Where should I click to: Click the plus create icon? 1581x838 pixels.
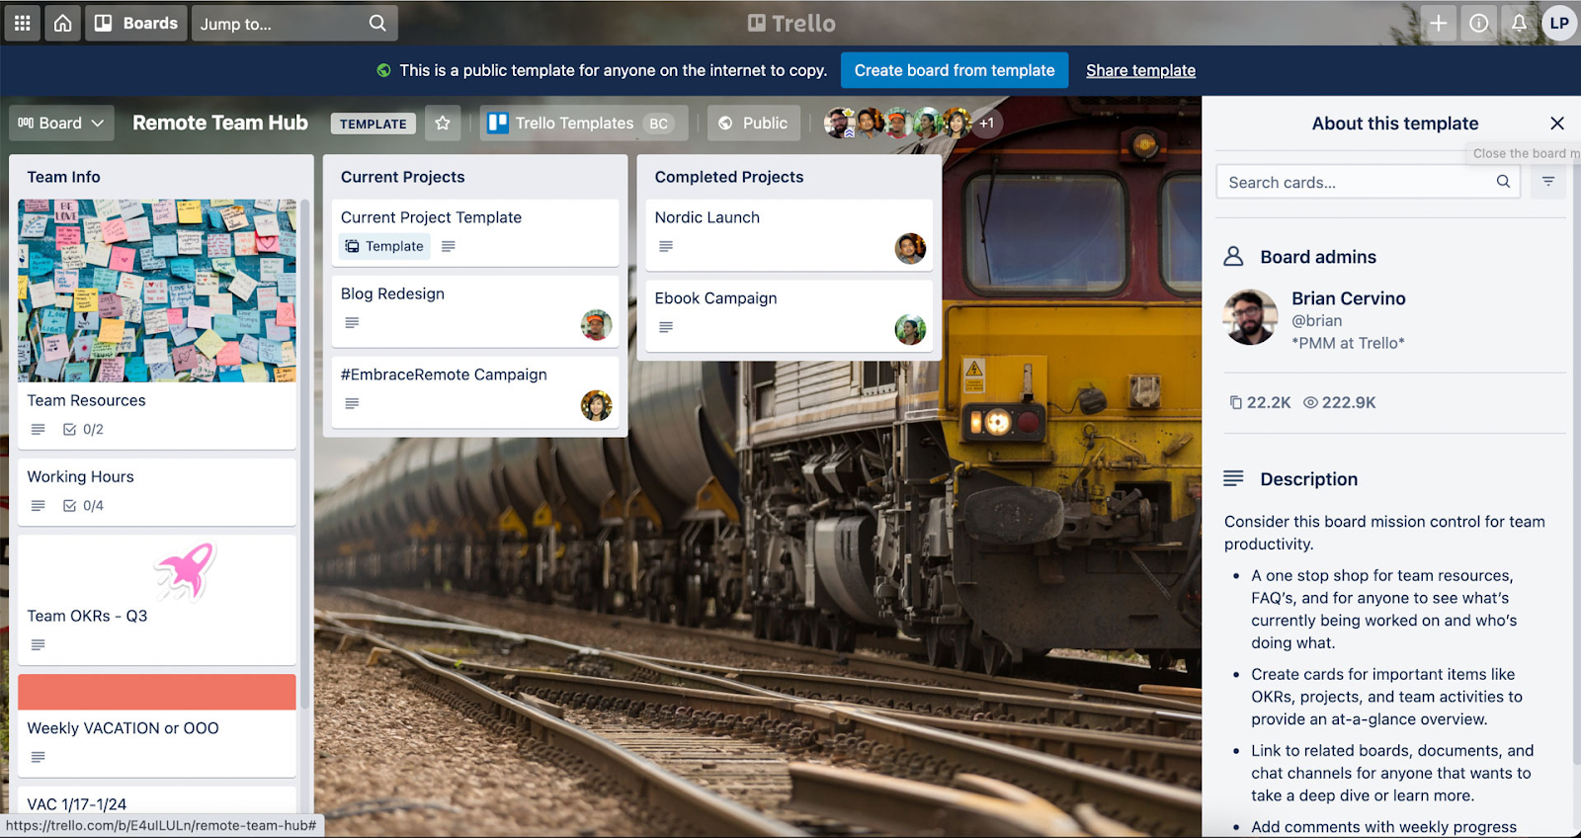1439,23
